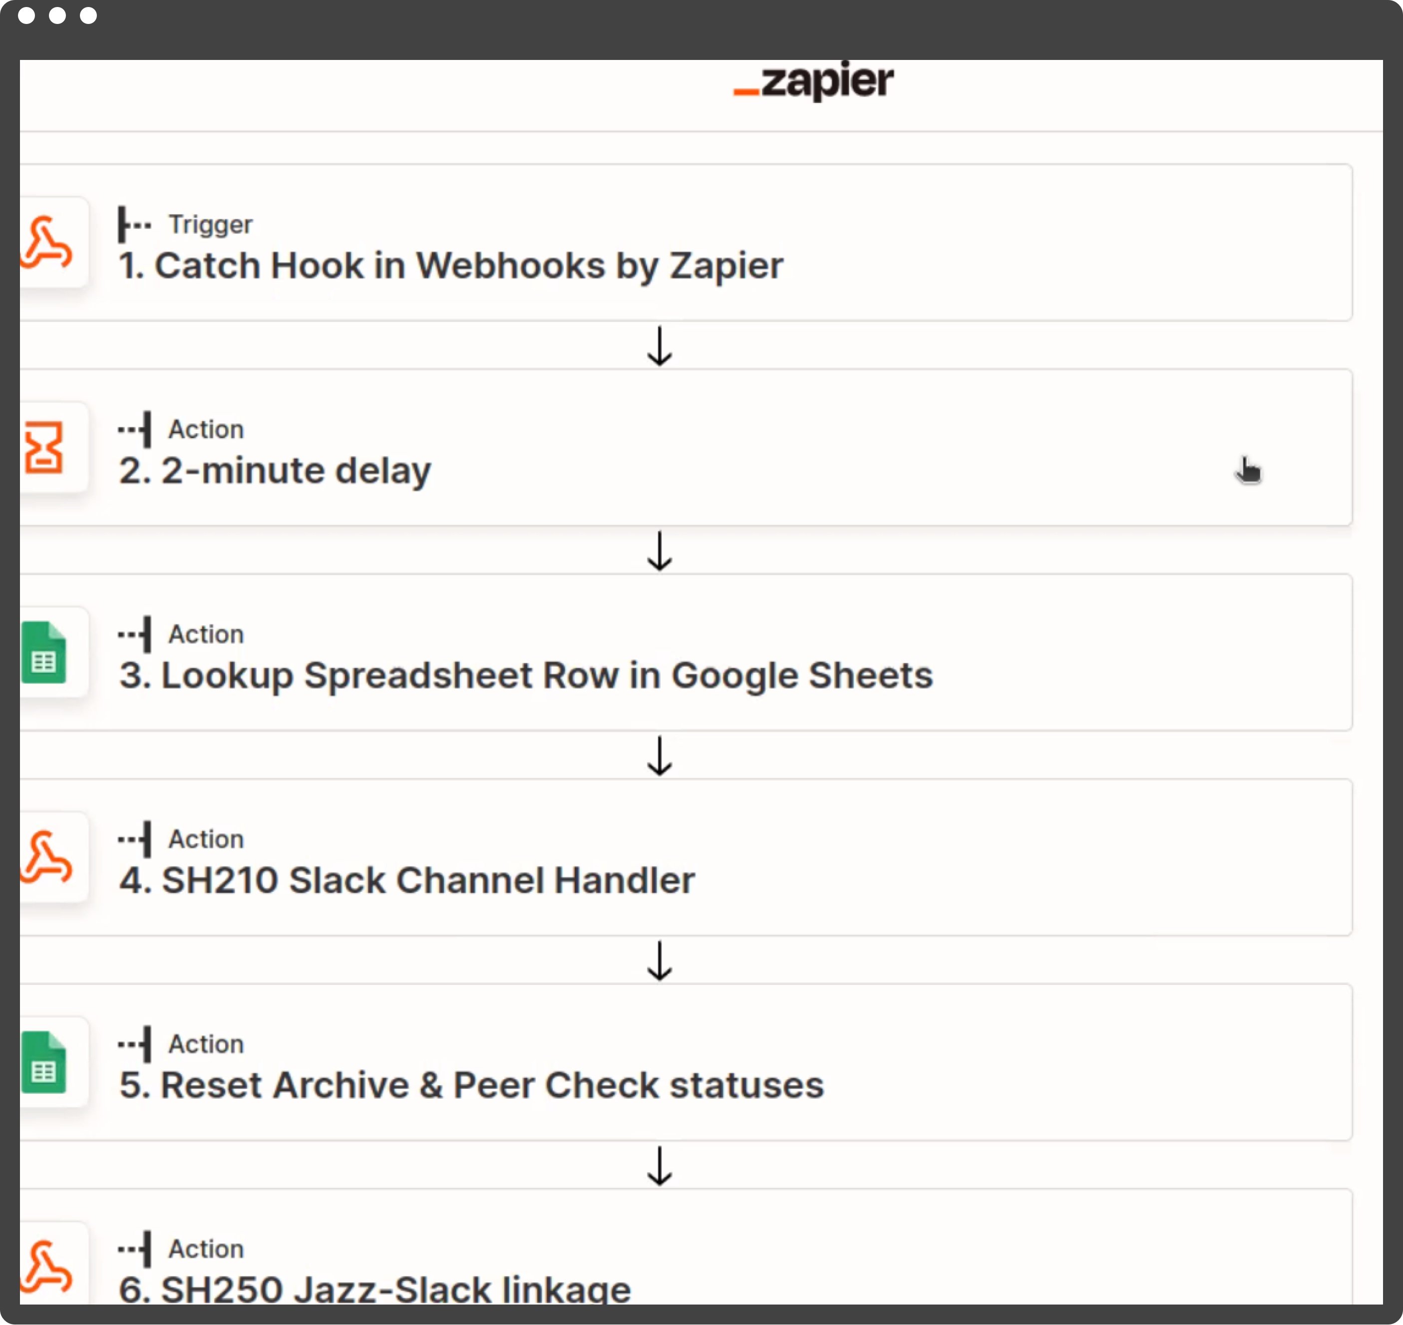The width and height of the screenshot is (1403, 1325).
Task: Click the arrow between steps 2 and 3
Action: coord(659,551)
